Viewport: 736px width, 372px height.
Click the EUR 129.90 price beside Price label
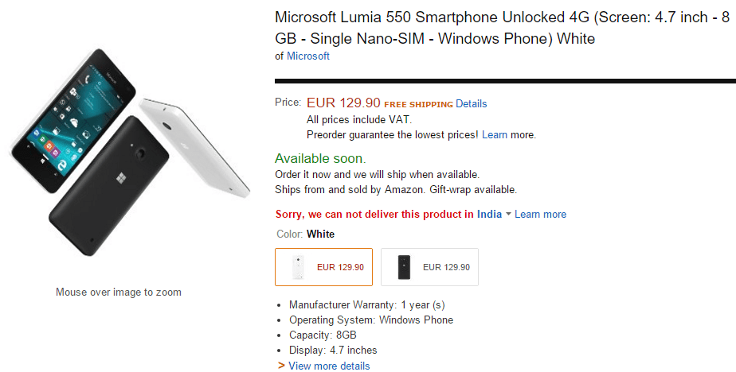(x=343, y=103)
